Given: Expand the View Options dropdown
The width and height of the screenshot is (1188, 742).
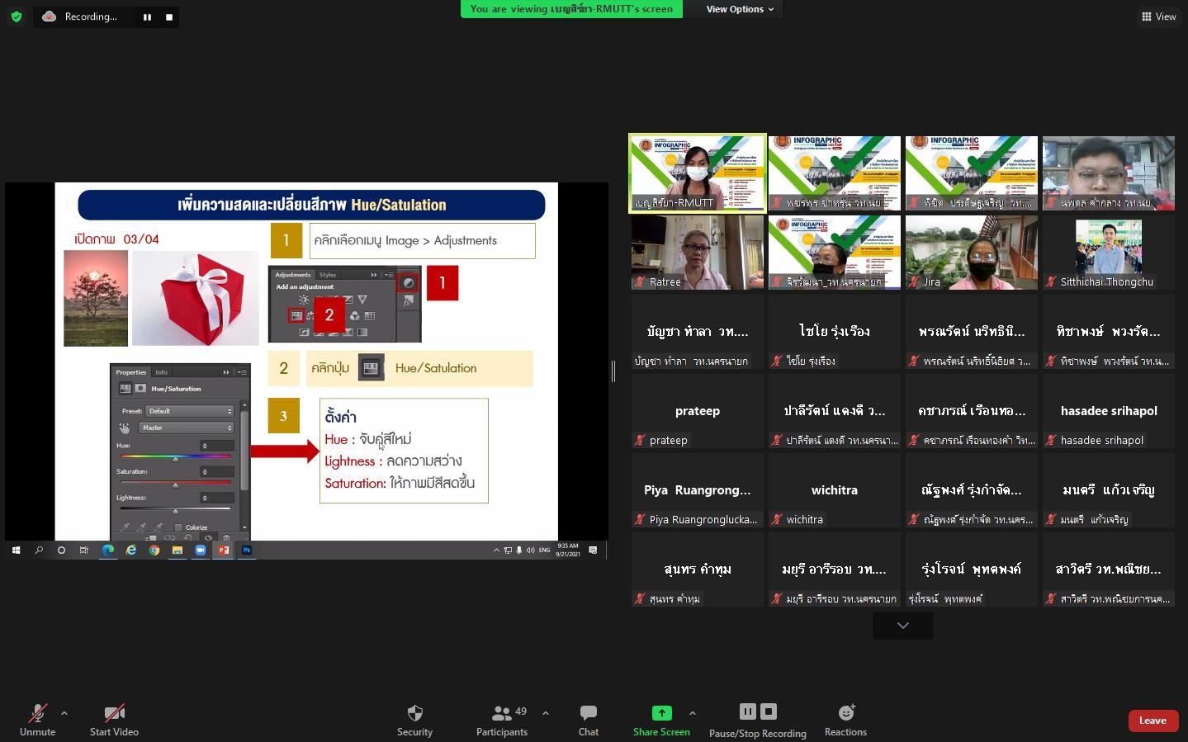Looking at the screenshot, I should 740,9.
